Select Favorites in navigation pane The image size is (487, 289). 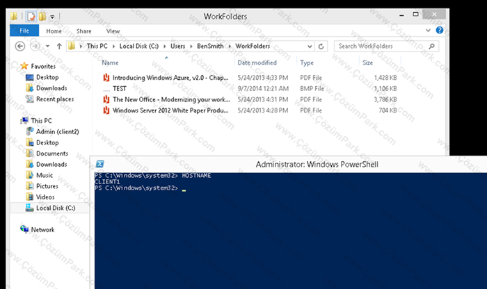43,66
